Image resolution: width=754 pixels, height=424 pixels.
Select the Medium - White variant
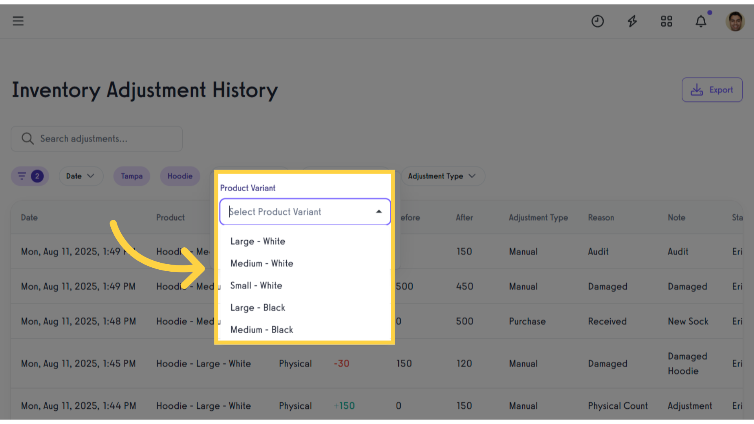click(305, 263)
